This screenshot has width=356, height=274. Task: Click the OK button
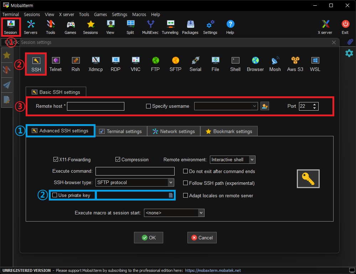click(149, 238)
